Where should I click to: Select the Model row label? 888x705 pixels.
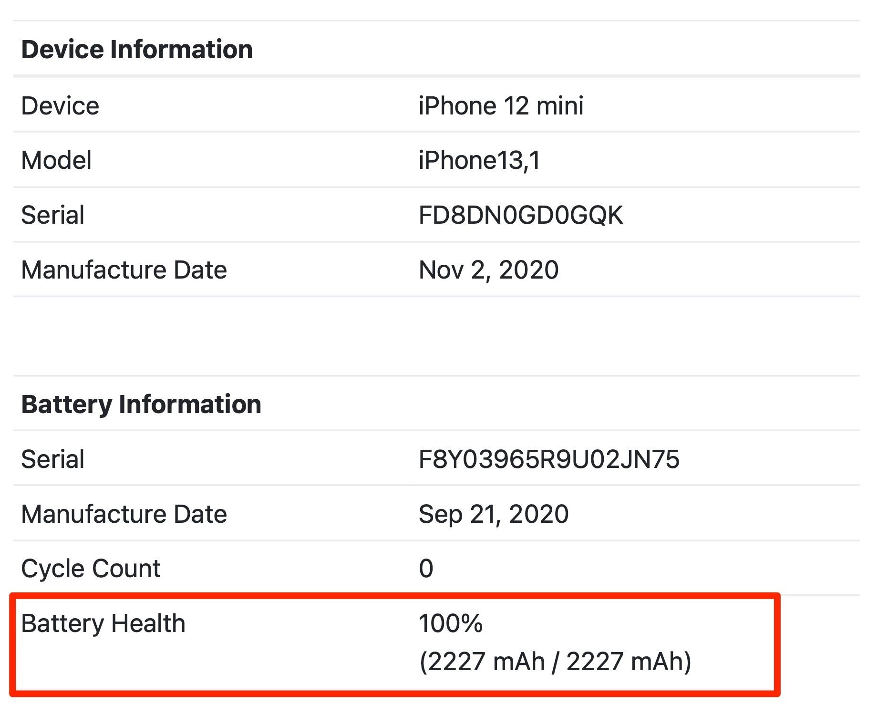click(56, 160)
